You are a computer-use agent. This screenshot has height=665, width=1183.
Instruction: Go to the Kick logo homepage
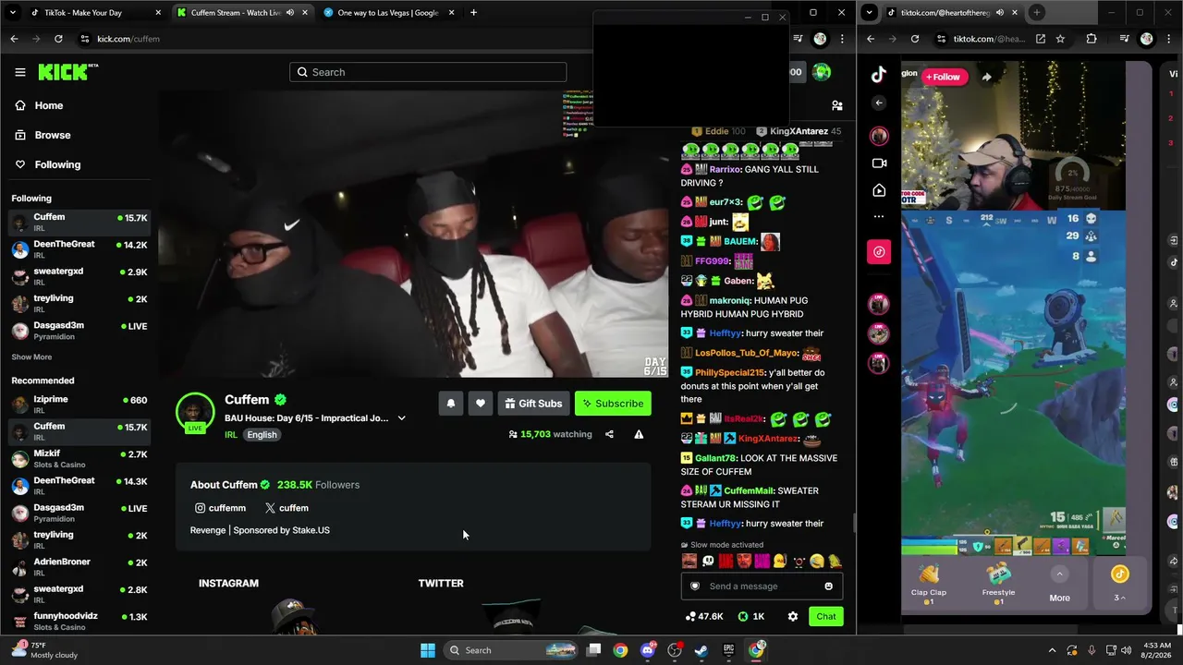tap(67, 72)
